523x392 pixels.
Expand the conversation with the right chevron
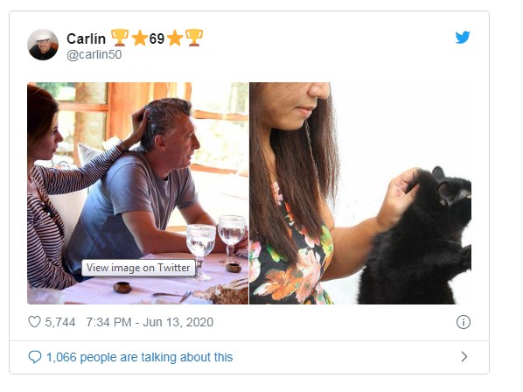(464, 357)
